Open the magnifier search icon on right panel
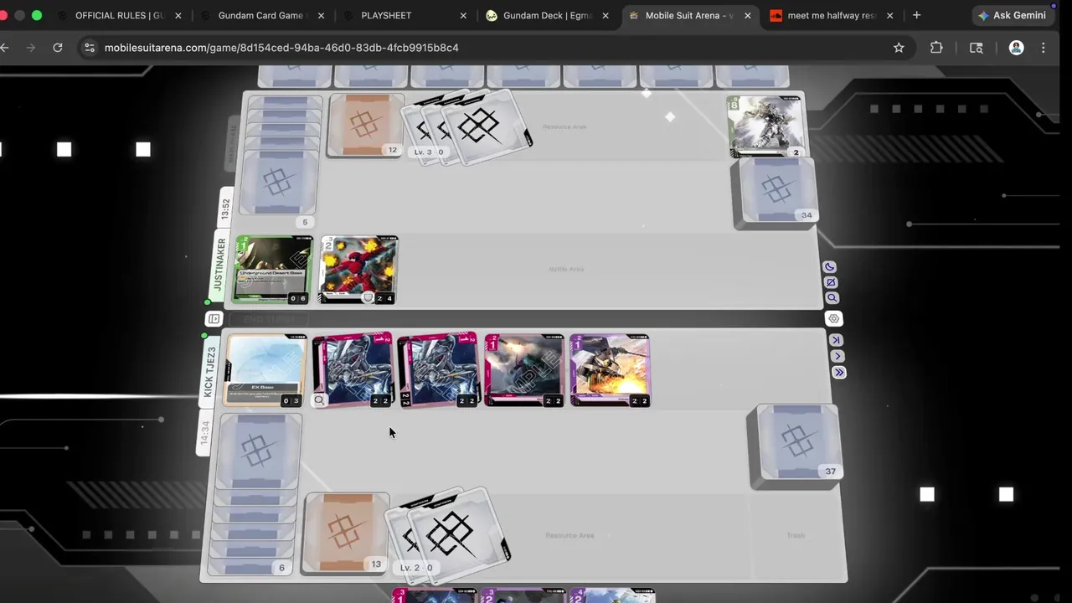This screenshot has width=1072, height=603. click(832, 298)
